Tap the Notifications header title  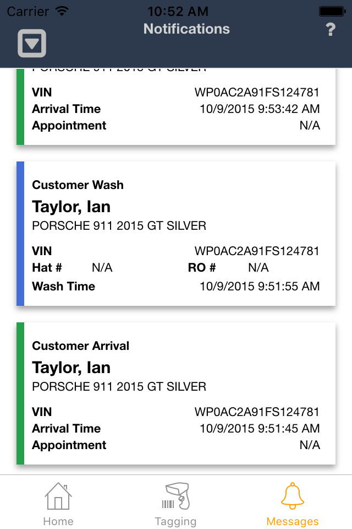tap(186, 29)
